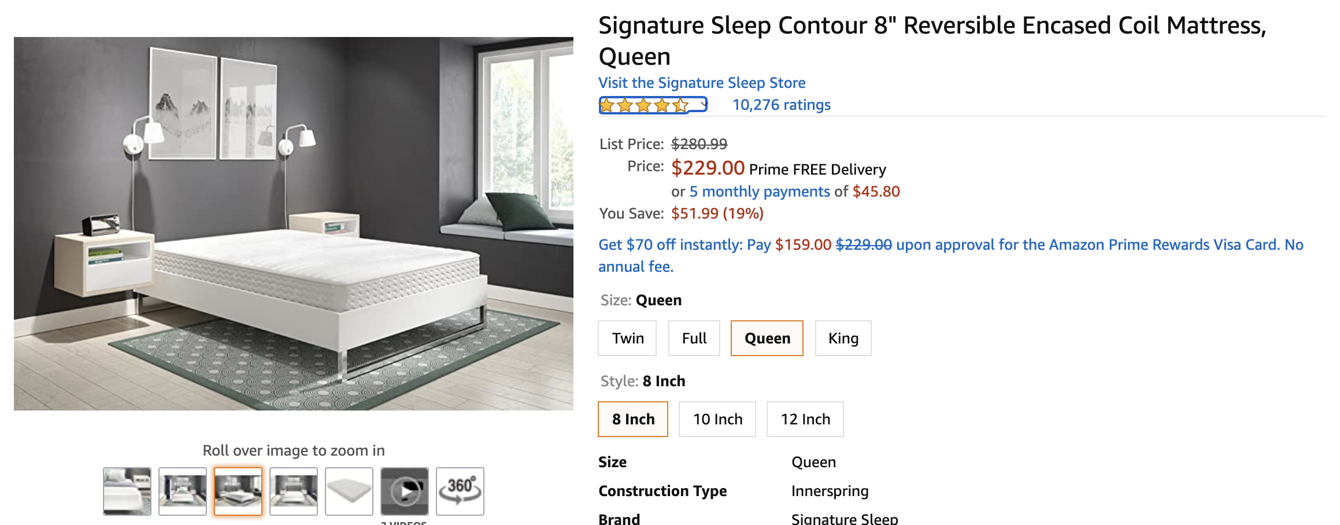Open the 5 monthly payments link
This screenshot has width=1340, height=525.
pos(759,191)
